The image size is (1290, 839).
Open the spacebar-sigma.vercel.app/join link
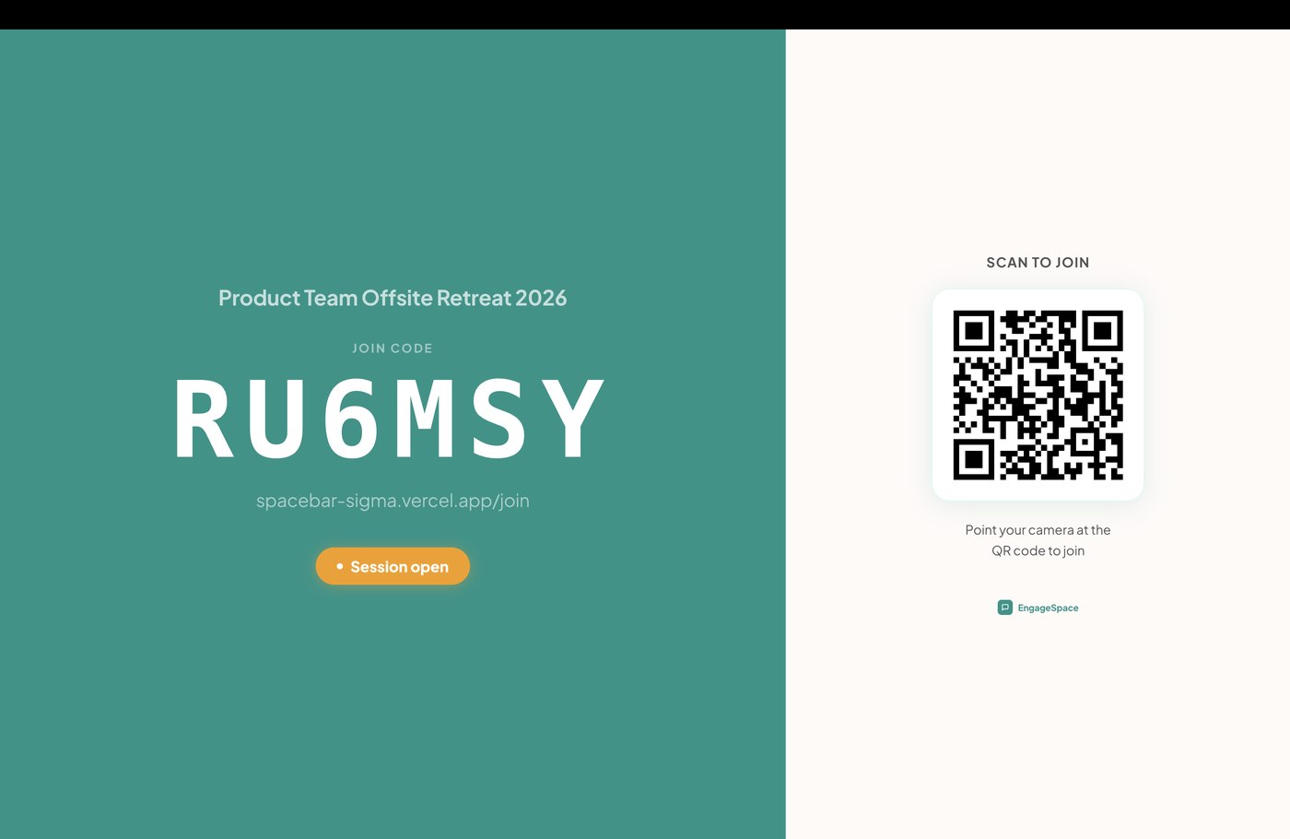pos(393,501)
